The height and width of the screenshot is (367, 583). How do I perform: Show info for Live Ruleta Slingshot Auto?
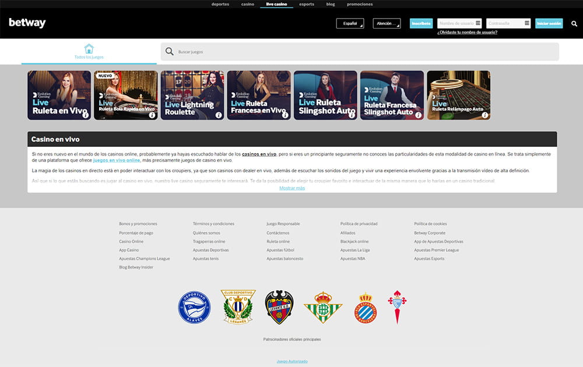(x=352, y=115)
